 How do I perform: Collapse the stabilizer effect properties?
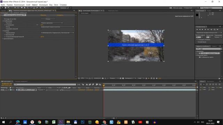(x=1, y=15)
